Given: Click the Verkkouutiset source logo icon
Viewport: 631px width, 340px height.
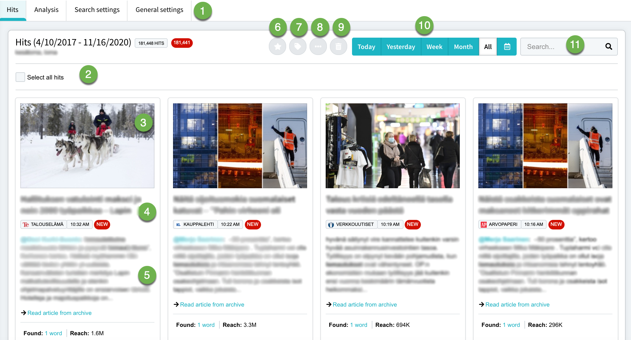Looking at the screenshot, I should pos(331,224).
